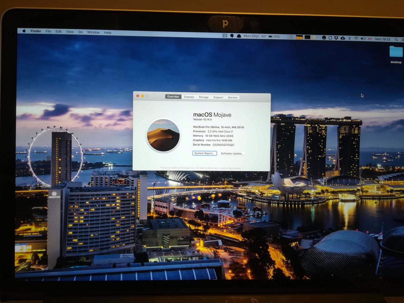Click the Software Update button
This screenshot has height=303, width=404.
tap(232, 154)
